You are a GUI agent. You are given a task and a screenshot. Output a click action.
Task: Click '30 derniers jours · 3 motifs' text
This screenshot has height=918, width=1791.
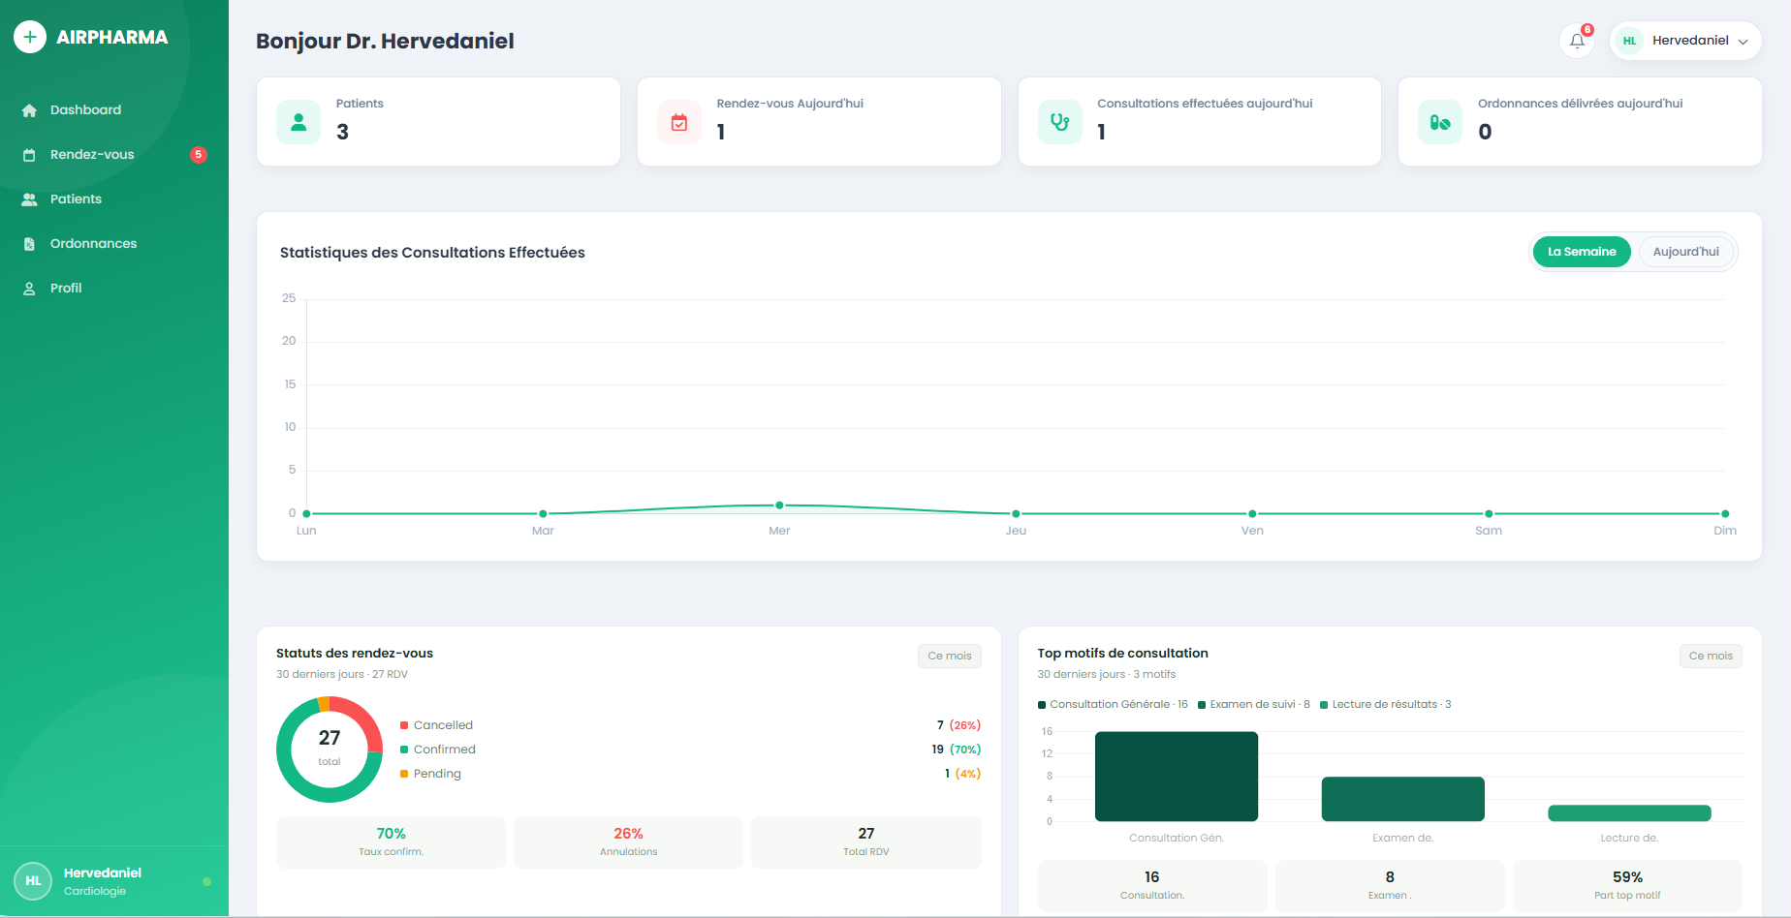tap(1107, 675)
